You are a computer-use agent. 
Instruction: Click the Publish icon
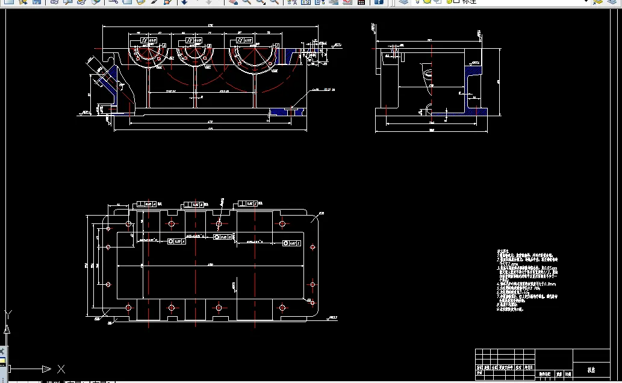coord(82,2)
